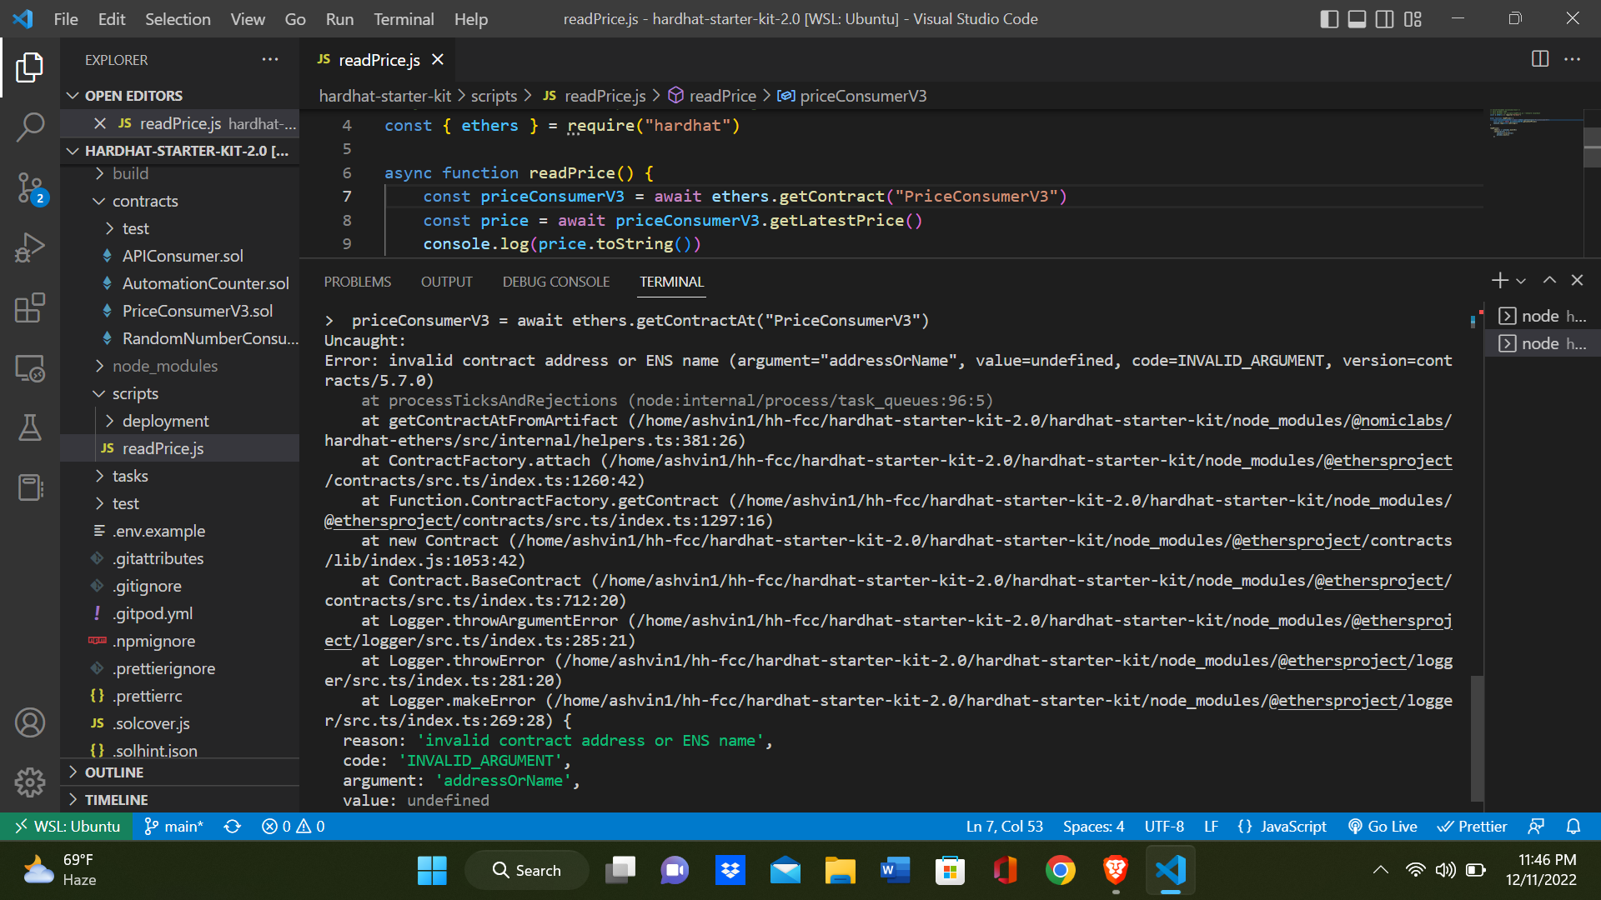Click the terminal vertical scrollbar
The width and height of the screenshot is (1601, 900).
pos(1477,737)
